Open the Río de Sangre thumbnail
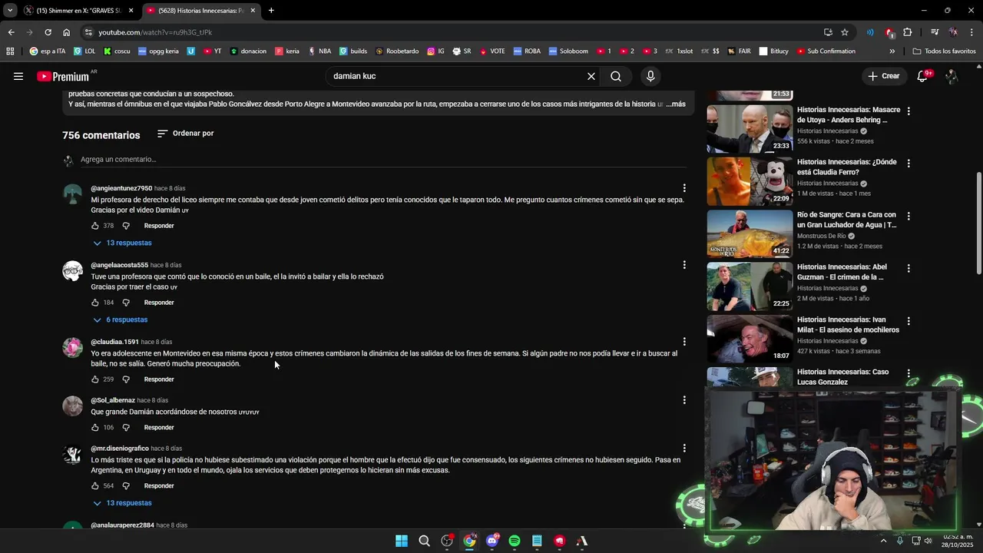Image resolution: width=983 pixels, height=553 pixels. coord(750,233)
